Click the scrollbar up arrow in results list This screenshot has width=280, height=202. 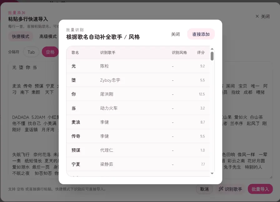point(212,49)
